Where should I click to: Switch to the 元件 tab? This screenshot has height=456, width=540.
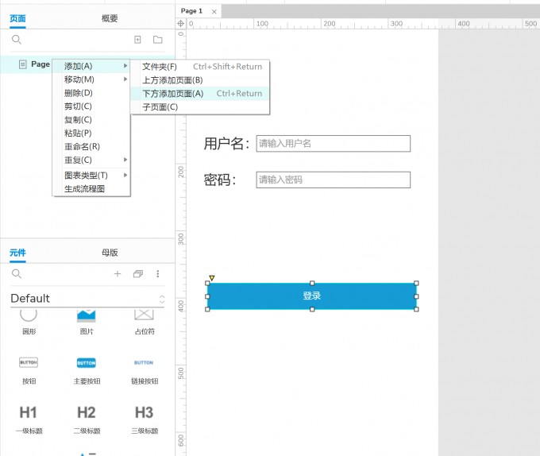tap(17, 253)
